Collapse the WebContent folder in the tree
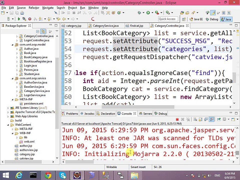240x180 pixels. coord(8,125)
